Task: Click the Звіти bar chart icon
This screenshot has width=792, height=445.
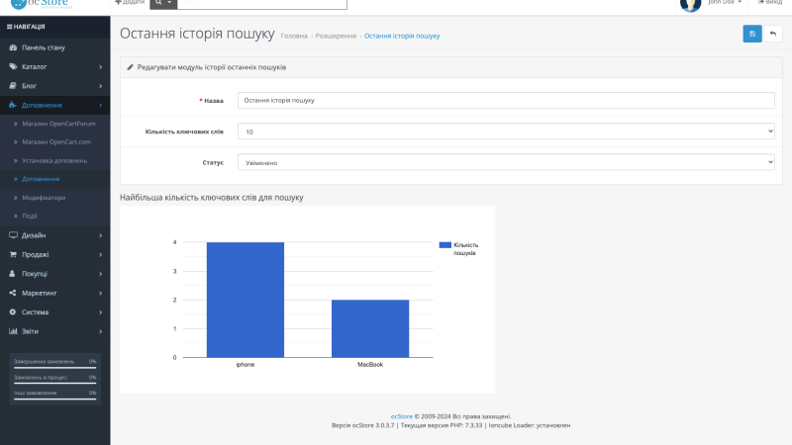Action: click(x=13, y=331)
